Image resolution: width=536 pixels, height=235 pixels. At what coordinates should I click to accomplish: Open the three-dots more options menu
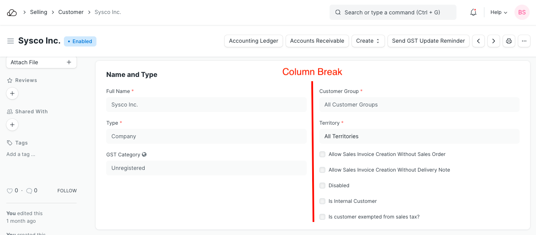pos(524,41)
